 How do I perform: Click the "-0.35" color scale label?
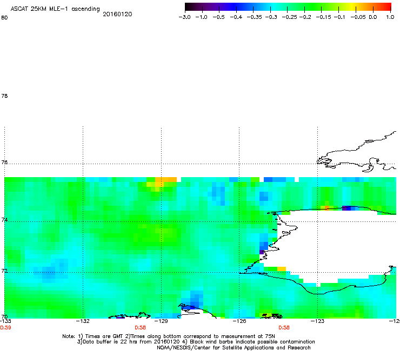coord(255,17)
